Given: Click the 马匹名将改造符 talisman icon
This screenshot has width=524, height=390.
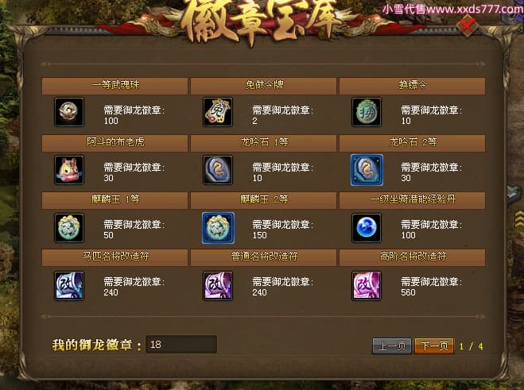Looking at the screenshot, I should [x=69, y=285].
